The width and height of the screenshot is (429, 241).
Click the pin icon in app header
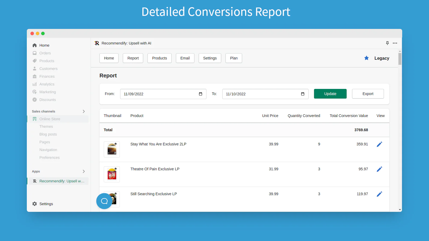pyautogui.click(x=387, y=43)
